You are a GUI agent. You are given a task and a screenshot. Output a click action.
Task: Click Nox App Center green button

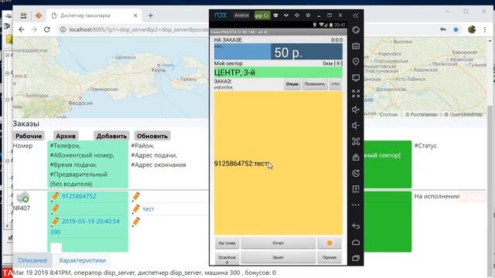tap(262, 15)
